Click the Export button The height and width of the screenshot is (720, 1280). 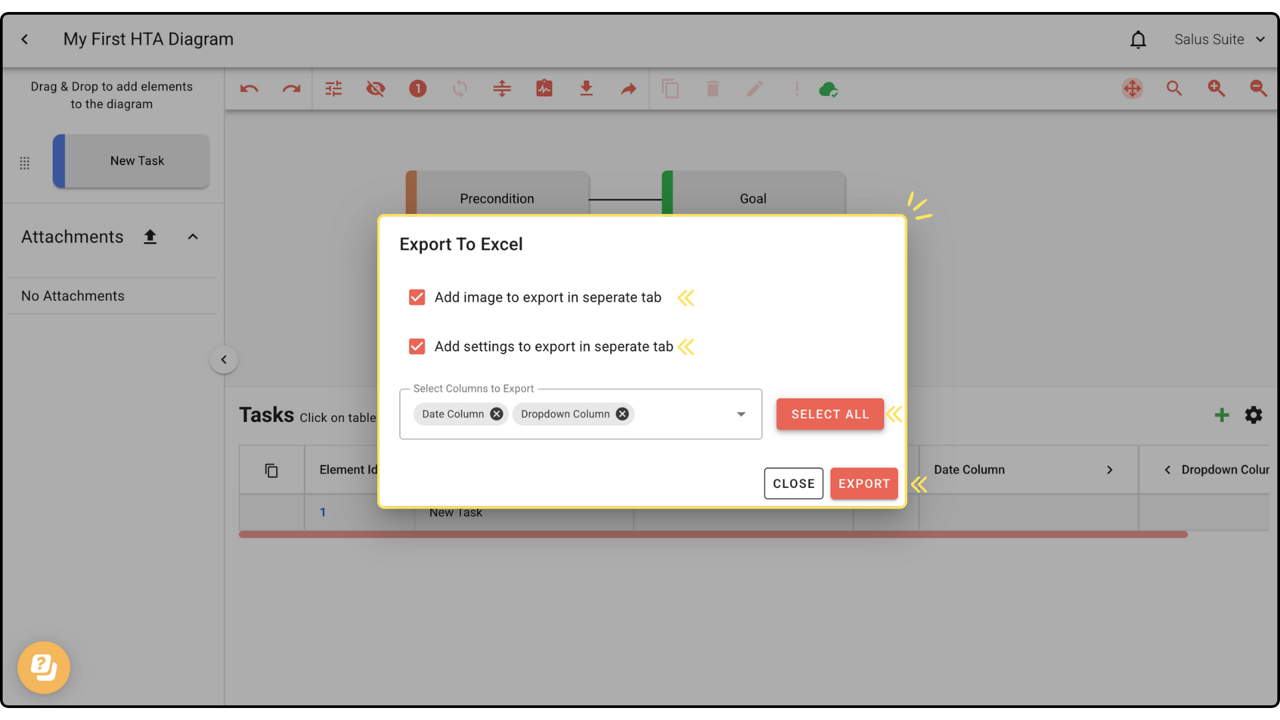[x=863, y=483]
